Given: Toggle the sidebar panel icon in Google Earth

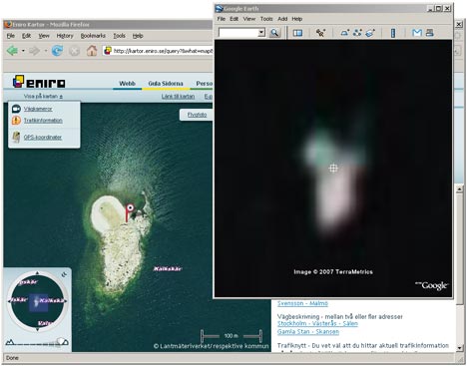Looking at the screenshot, I should pyautogui.click(x=297, y=33).
